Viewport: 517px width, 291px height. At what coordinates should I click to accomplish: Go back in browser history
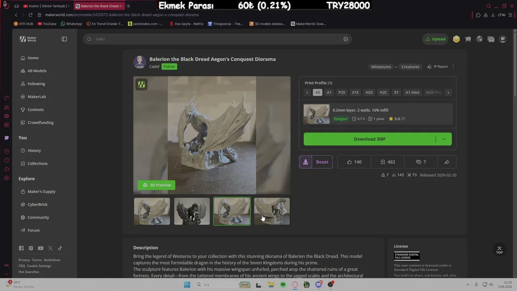click(16, 15)
